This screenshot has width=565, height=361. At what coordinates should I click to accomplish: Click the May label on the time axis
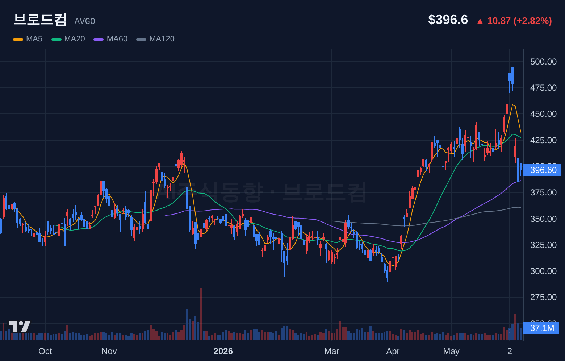(451, 351)
